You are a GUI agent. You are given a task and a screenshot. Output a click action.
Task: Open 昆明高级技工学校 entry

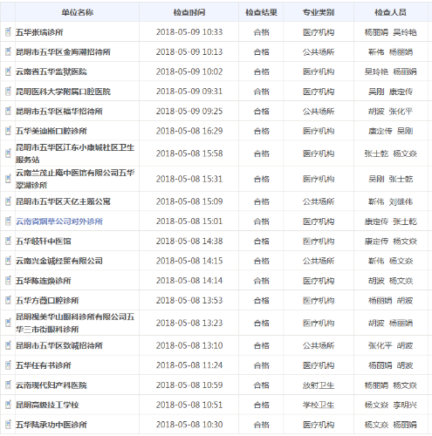point(47,405)
